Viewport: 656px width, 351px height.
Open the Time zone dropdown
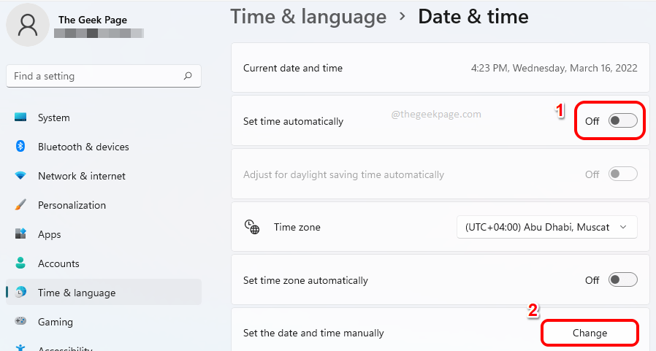pos(546,227)
